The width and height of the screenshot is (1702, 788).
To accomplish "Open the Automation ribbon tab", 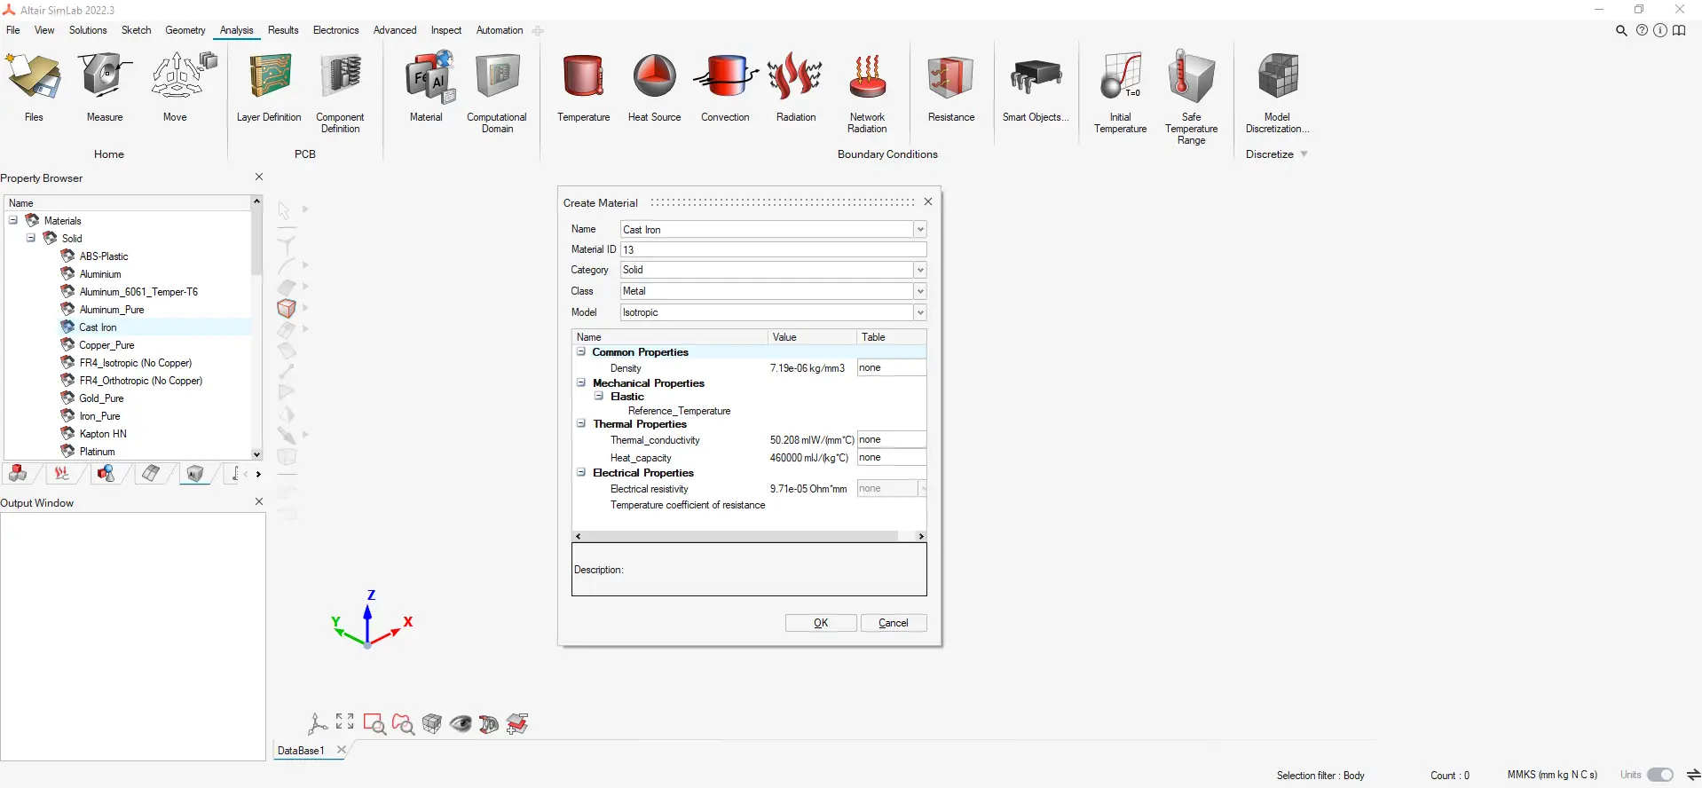I will click(x=500, y=30).
